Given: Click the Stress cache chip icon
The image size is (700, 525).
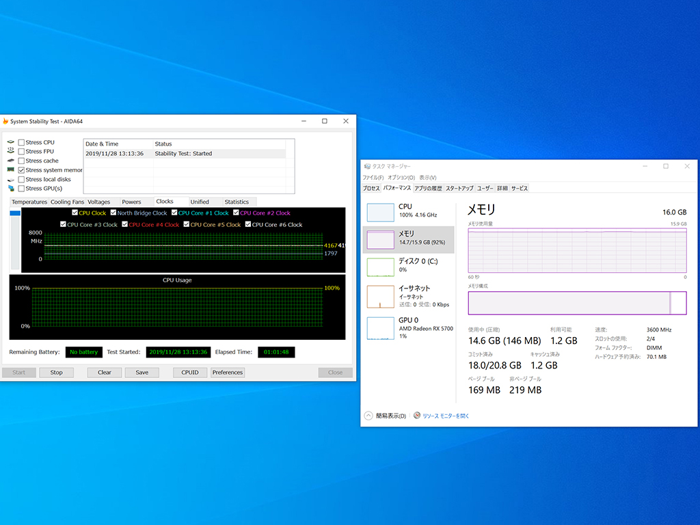Looking at the screenshot, I should tap(11, 161).
